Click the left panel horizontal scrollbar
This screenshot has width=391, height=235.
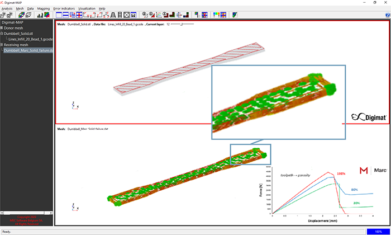click(27, 212)
